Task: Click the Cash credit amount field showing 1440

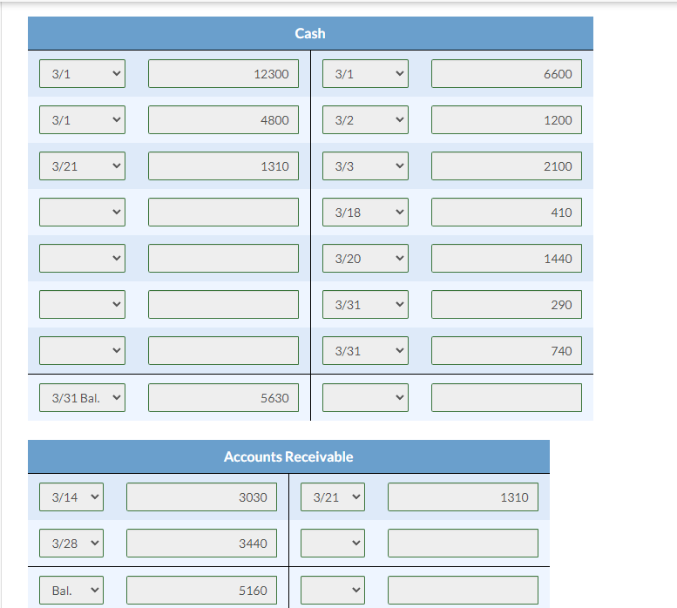Action: pyautogui.click(x=506, y=259)
